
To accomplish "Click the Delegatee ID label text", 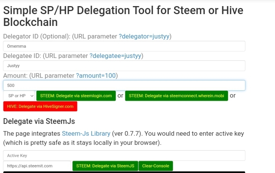I will (x=22, y=56).
